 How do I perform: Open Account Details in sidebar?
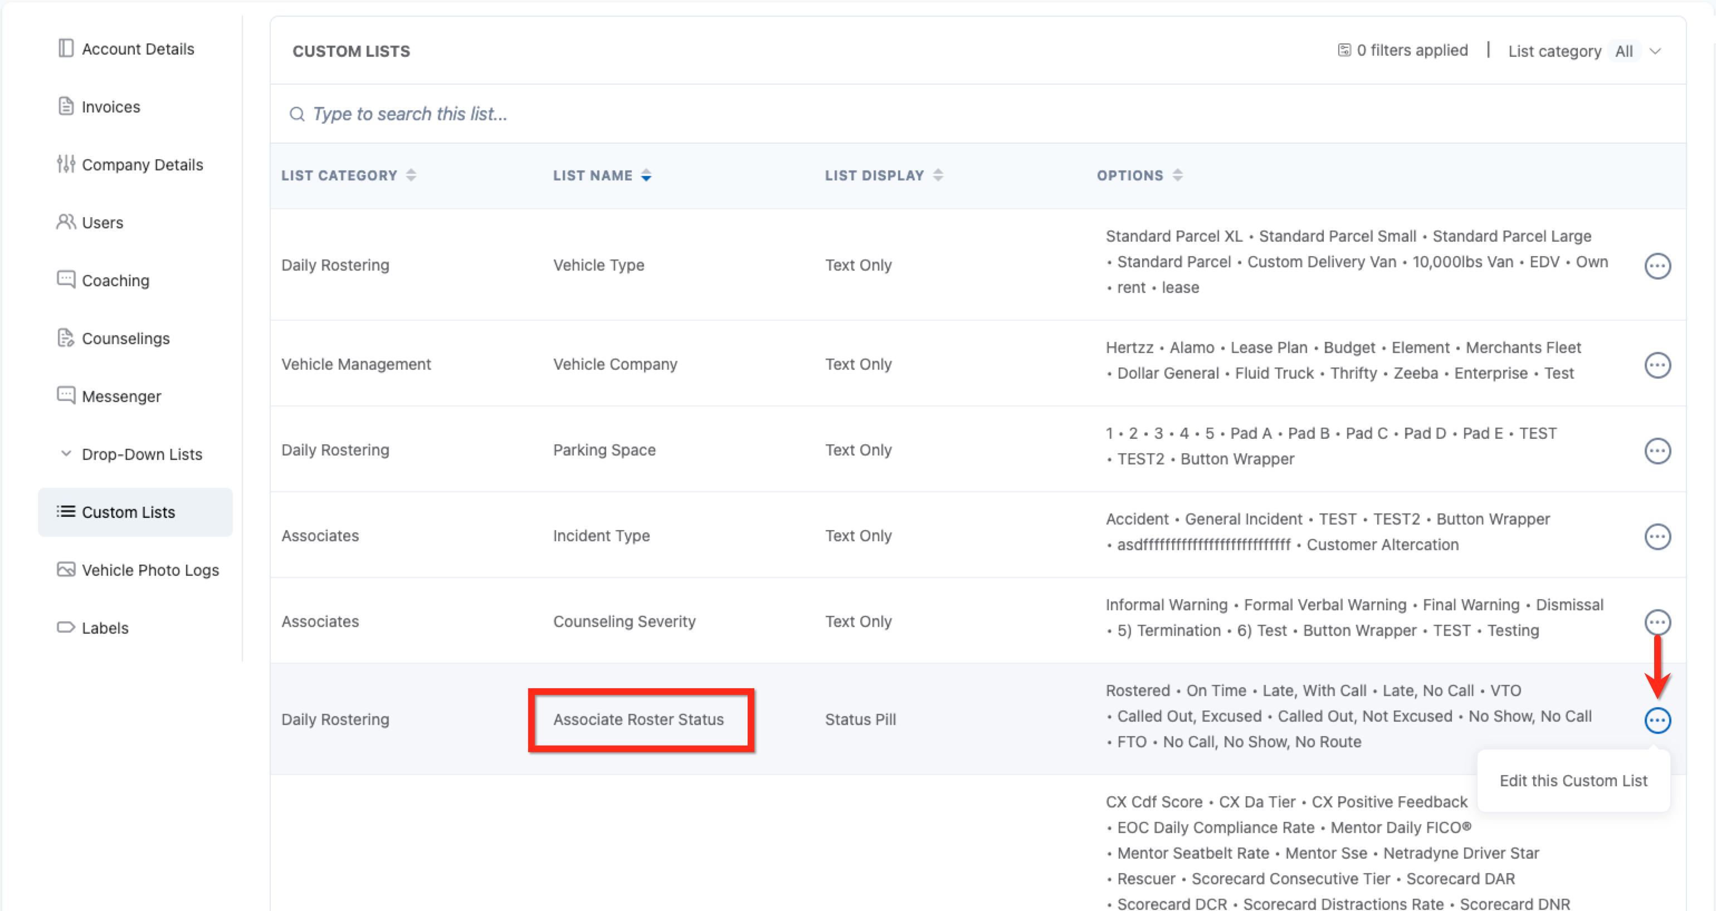click(x=137, y=48)
